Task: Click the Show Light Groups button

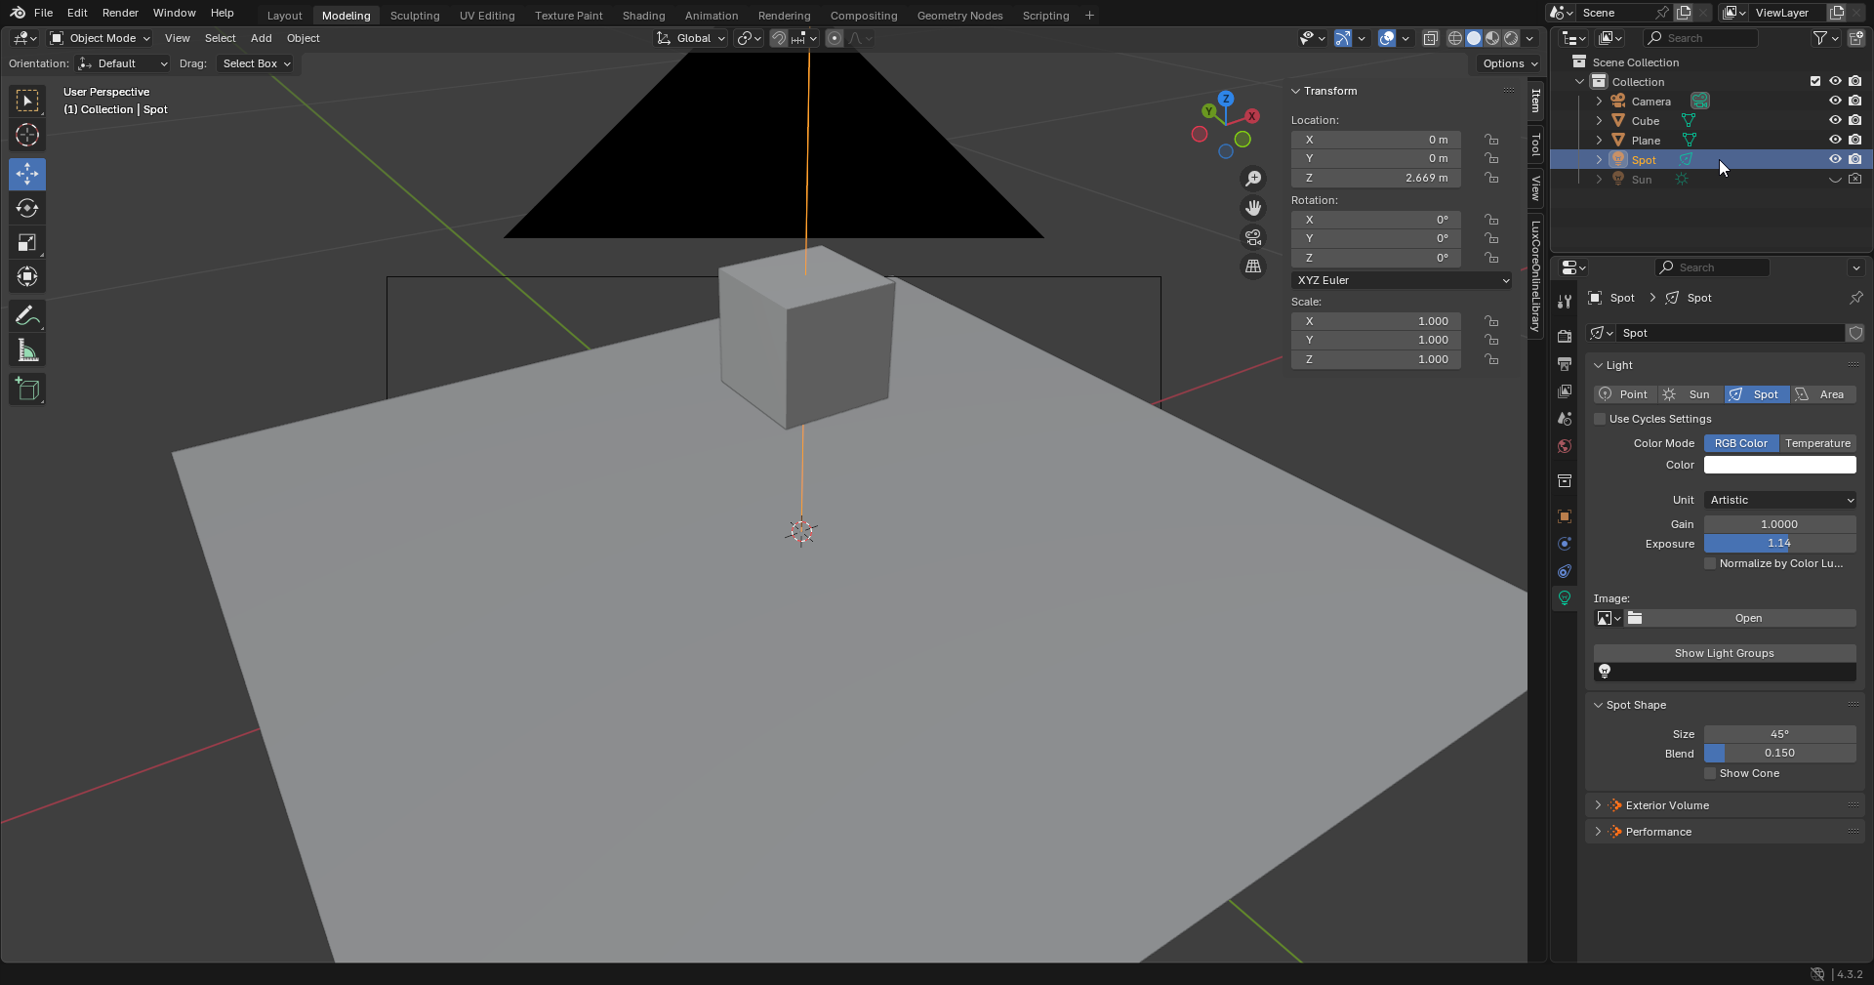Action: pyautogui.click(x=1724, y=653)
